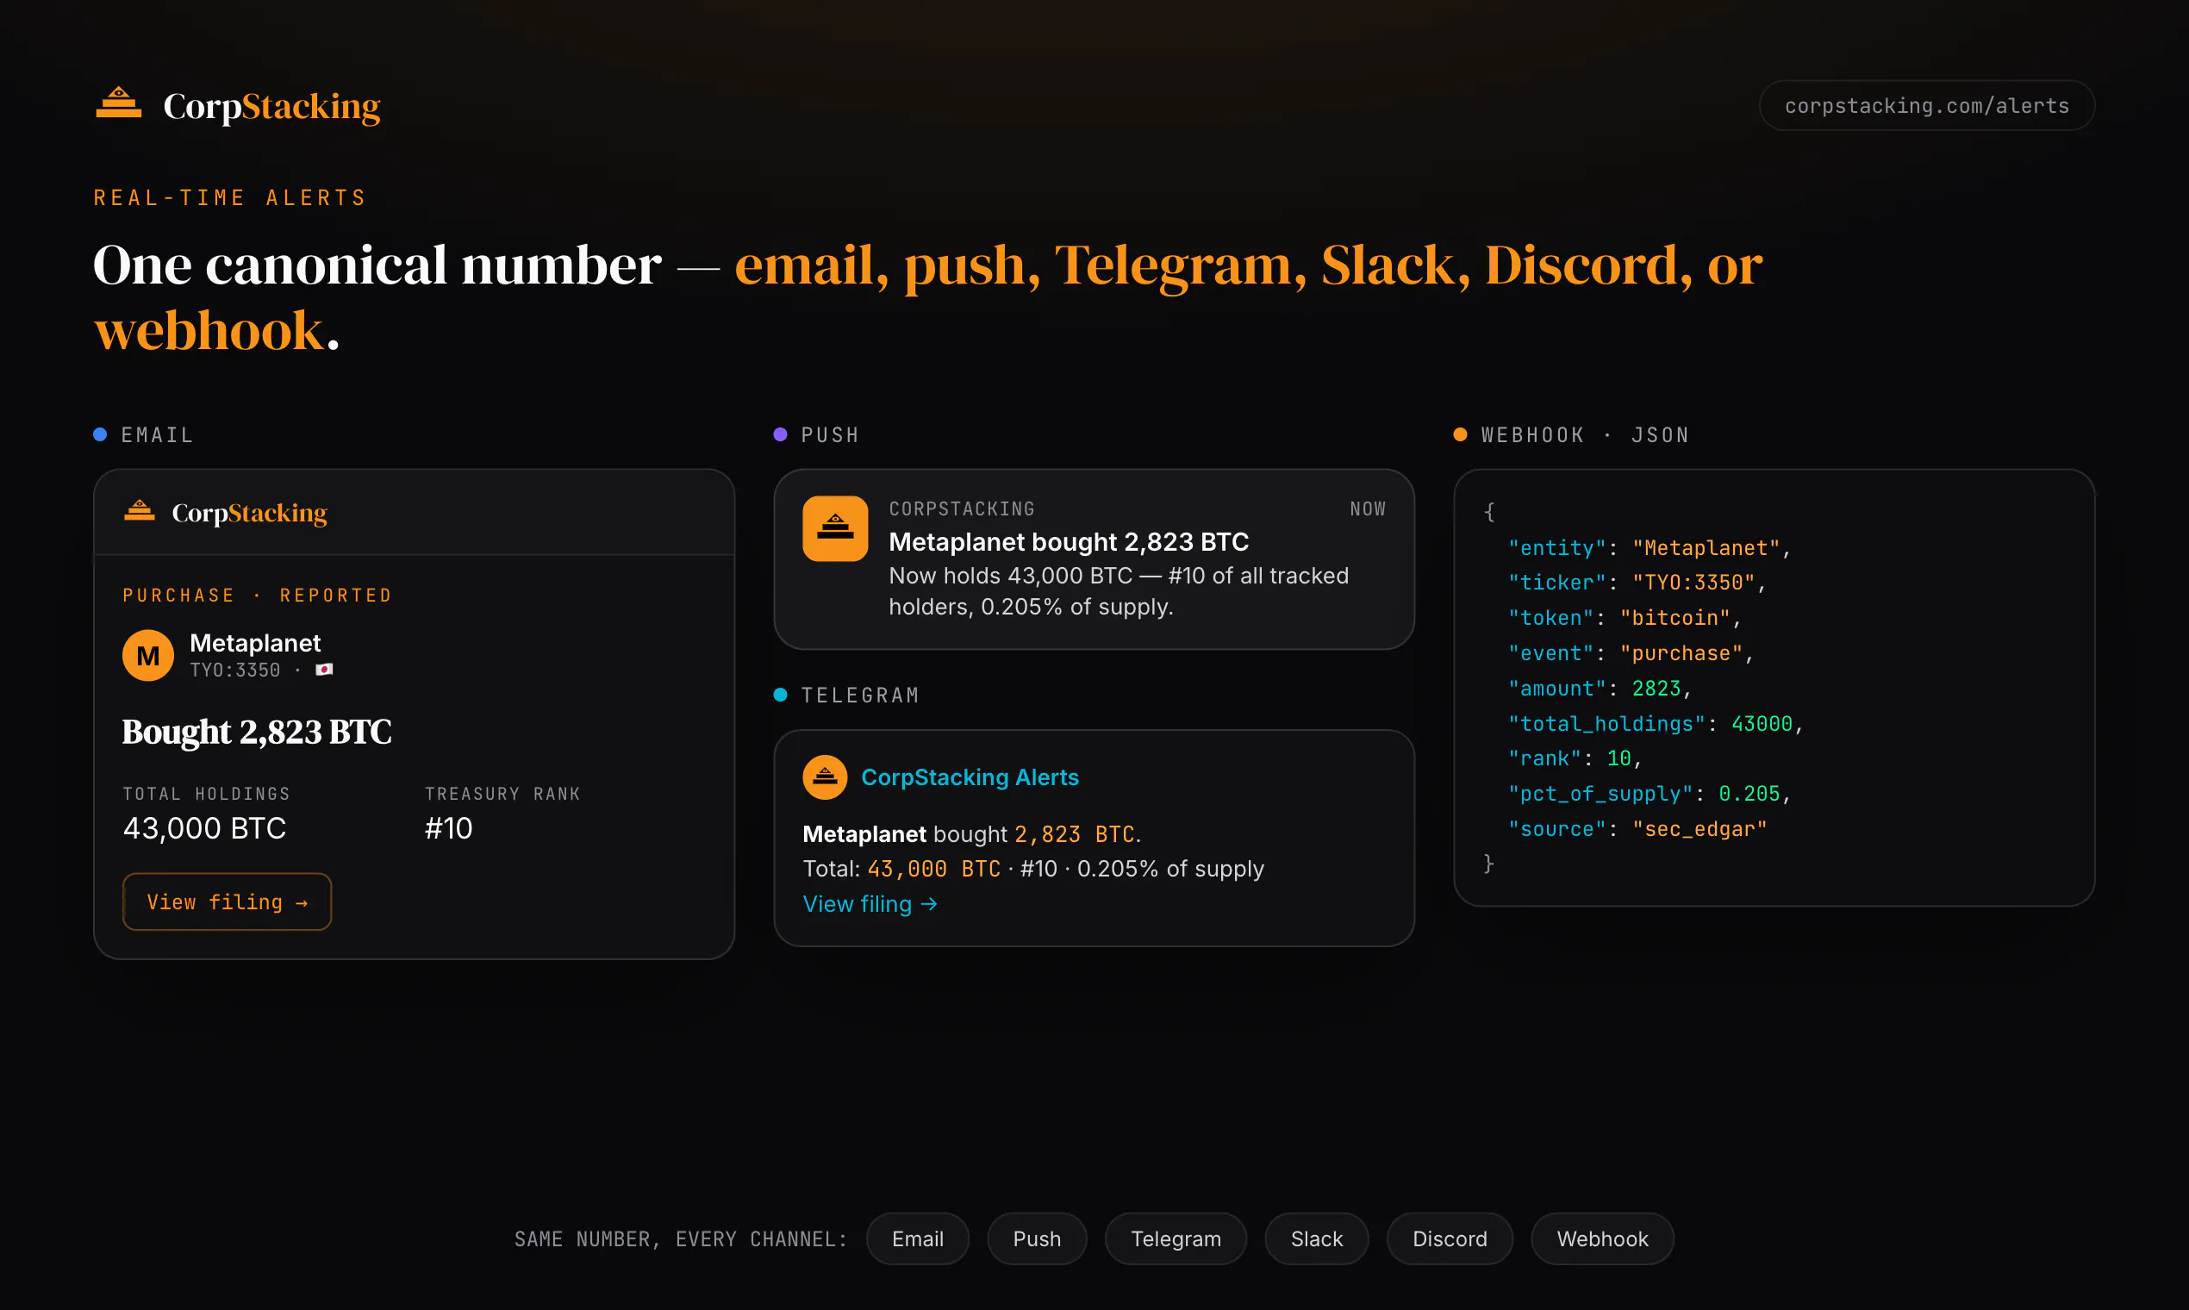Screen dimensions: 2189x1310
Task: Click the "event": "purchase" JSON line
Action: 1631,653
